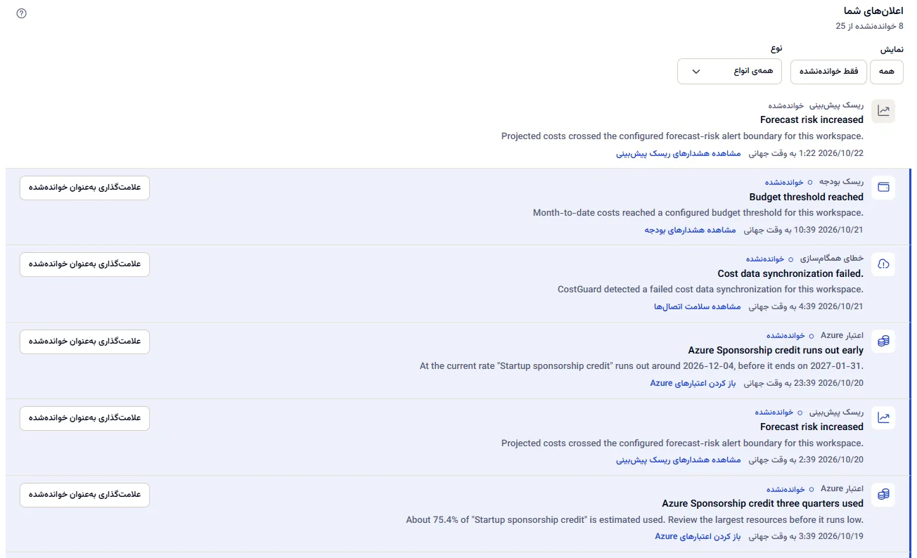Click the title Cost data synchronization failed.
Image resolution: width=917 pixels, height=558 pixels.
(790, 273)
